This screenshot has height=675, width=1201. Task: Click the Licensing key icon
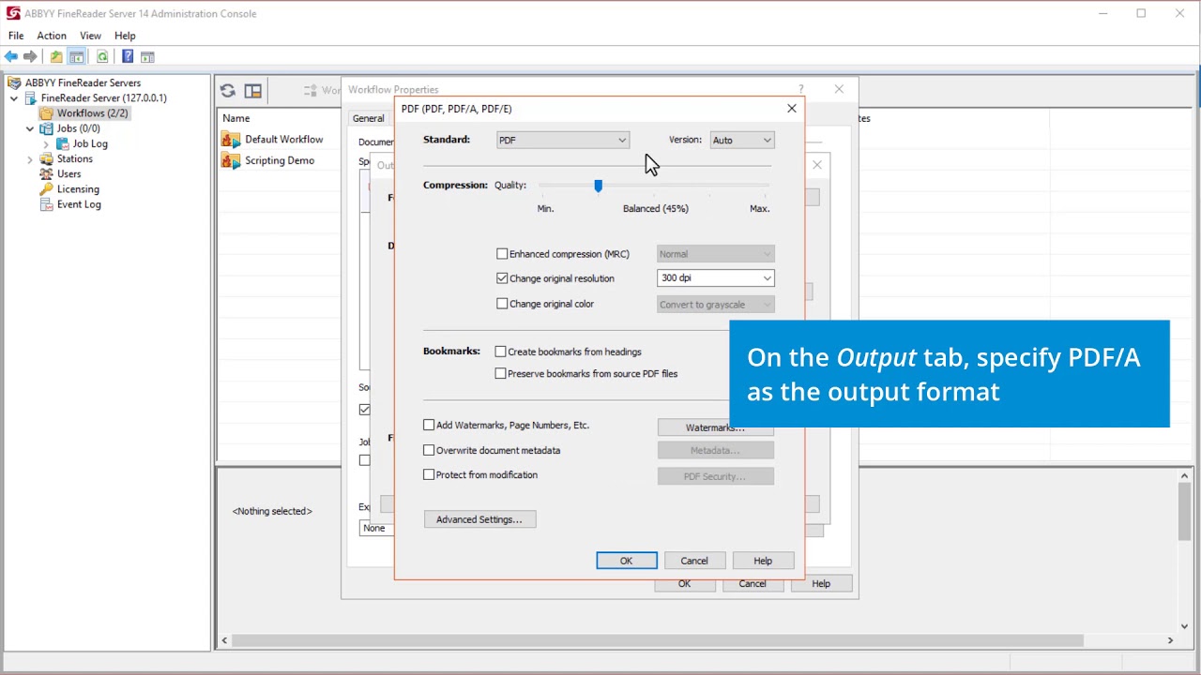click(x=46, y=188)
